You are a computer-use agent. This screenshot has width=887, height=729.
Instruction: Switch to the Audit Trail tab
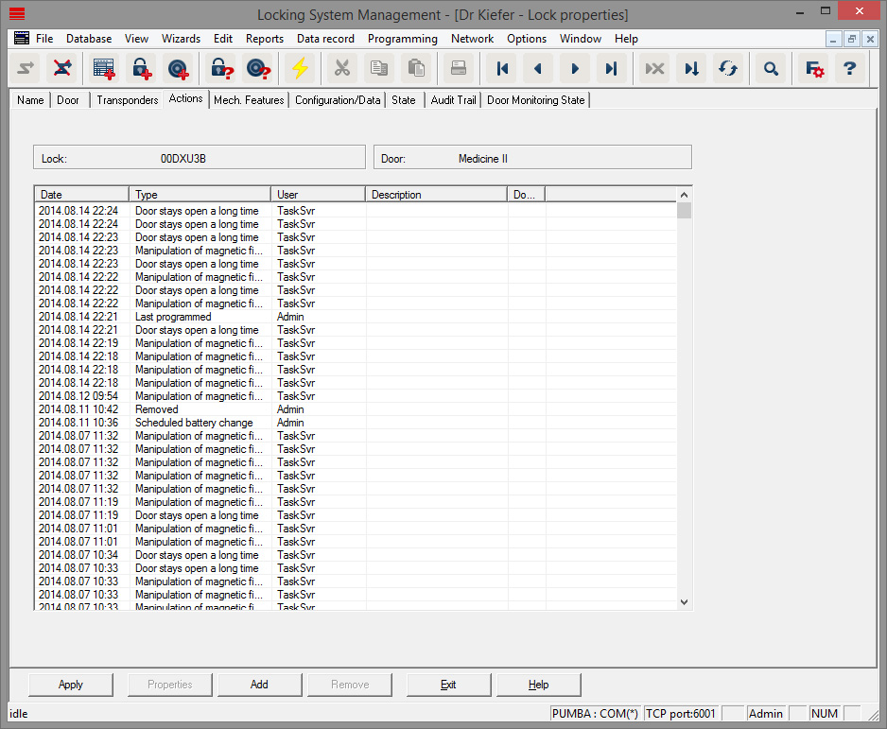[x=452, y=99]
